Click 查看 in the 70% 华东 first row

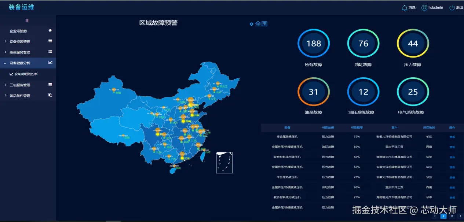(x=452, y=137)
